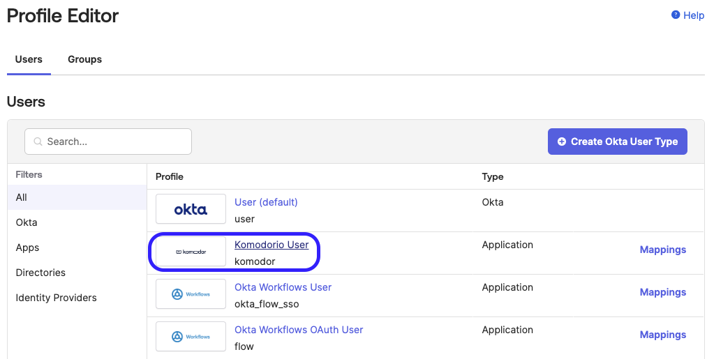Select the All filter
This screenshot has height=359, width=707.
(77, 197)
